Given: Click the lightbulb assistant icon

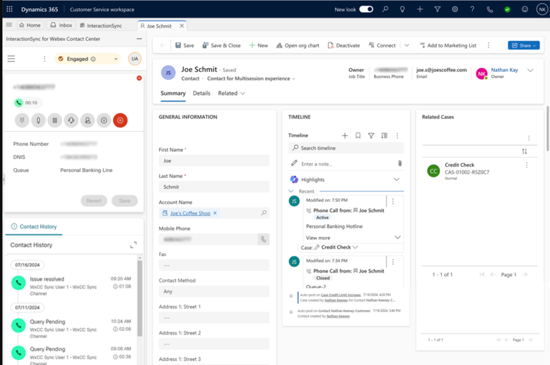Looking at the screenshot, I should [x=402, y=9].
